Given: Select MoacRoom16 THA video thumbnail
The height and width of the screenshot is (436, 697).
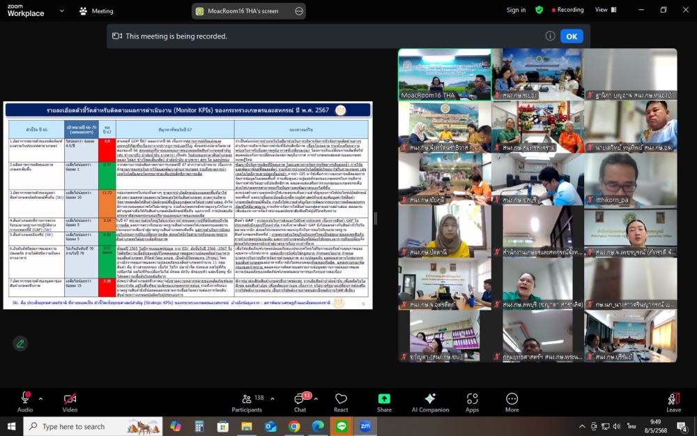Looking at the screenshot, I should (444, 74).
